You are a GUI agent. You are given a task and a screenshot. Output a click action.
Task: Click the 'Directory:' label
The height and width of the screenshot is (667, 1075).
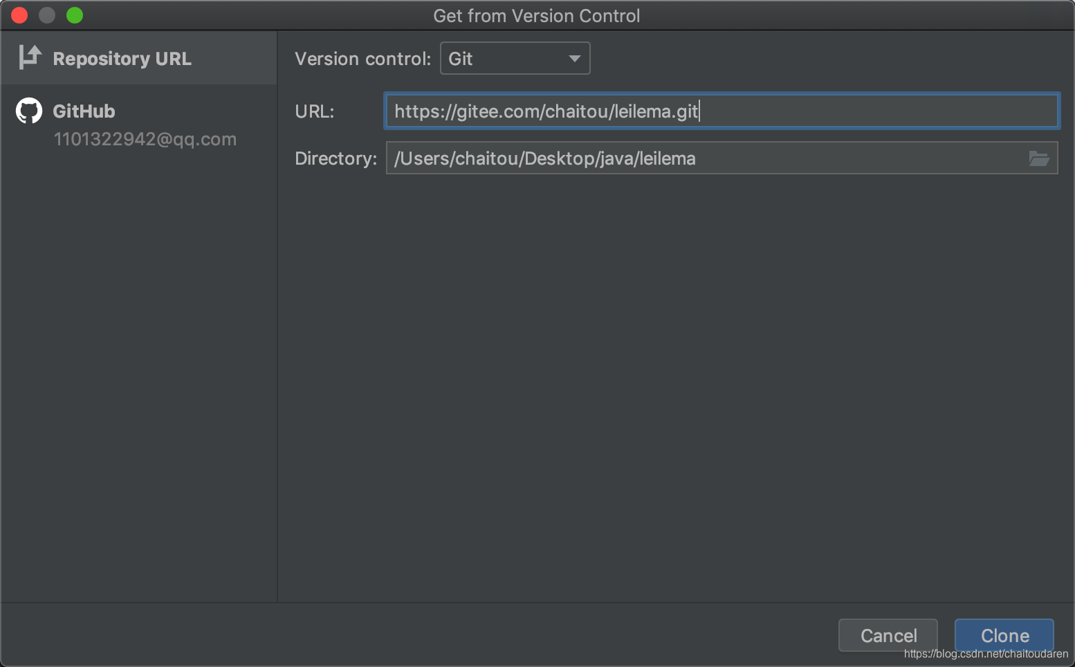click(336, 158)
